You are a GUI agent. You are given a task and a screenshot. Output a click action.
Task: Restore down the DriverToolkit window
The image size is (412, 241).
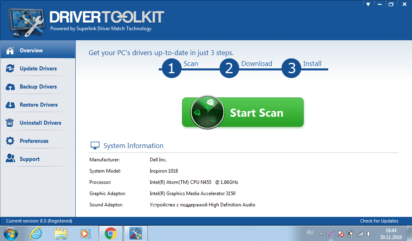(x=391, y=4)
